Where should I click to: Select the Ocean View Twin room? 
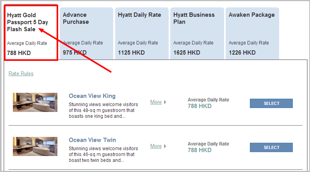tap(271, 147)
